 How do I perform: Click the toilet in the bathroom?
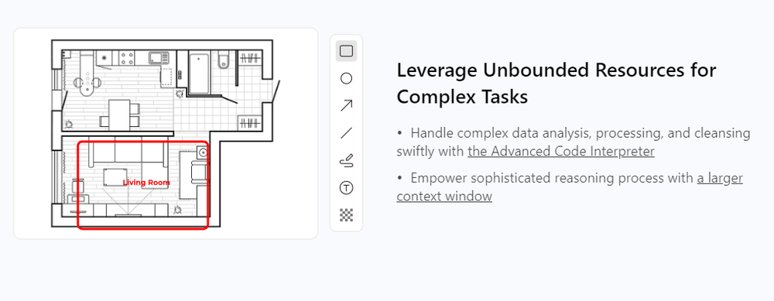coord(223,60)
